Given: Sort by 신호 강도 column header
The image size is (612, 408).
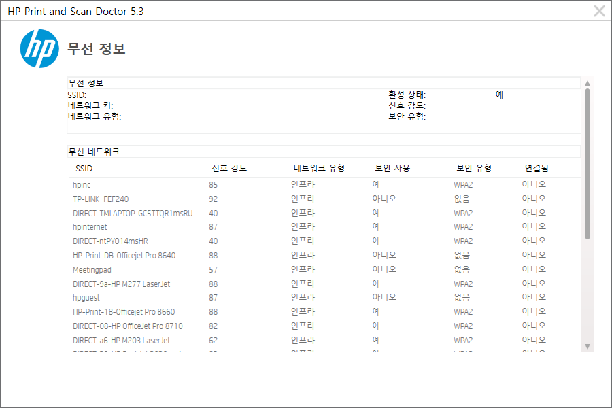Looking at the screenshot, I should click(229, 169).
